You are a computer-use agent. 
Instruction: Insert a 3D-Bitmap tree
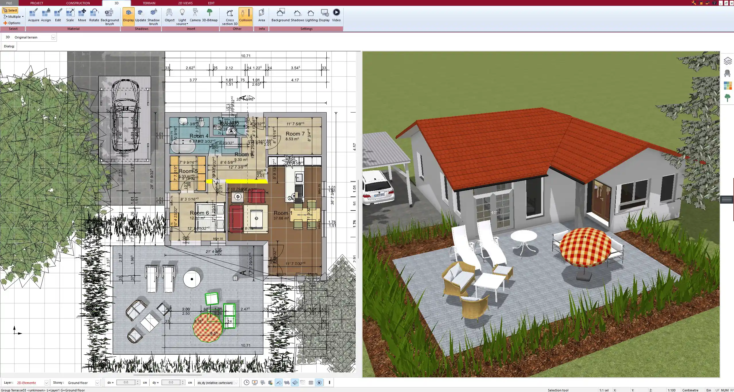(x=210, y=15)
